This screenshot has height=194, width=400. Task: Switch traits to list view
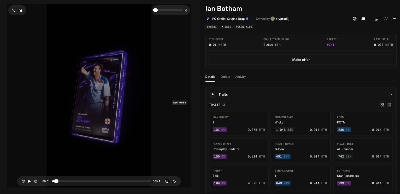(389, 105)
